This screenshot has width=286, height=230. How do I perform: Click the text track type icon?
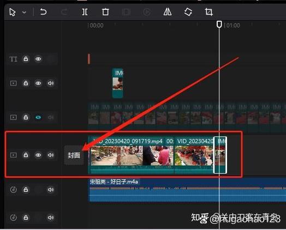[13, 59]
